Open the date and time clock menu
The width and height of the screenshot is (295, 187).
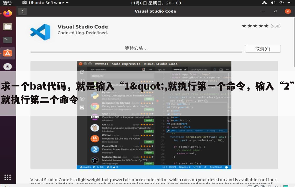[156, 3]
